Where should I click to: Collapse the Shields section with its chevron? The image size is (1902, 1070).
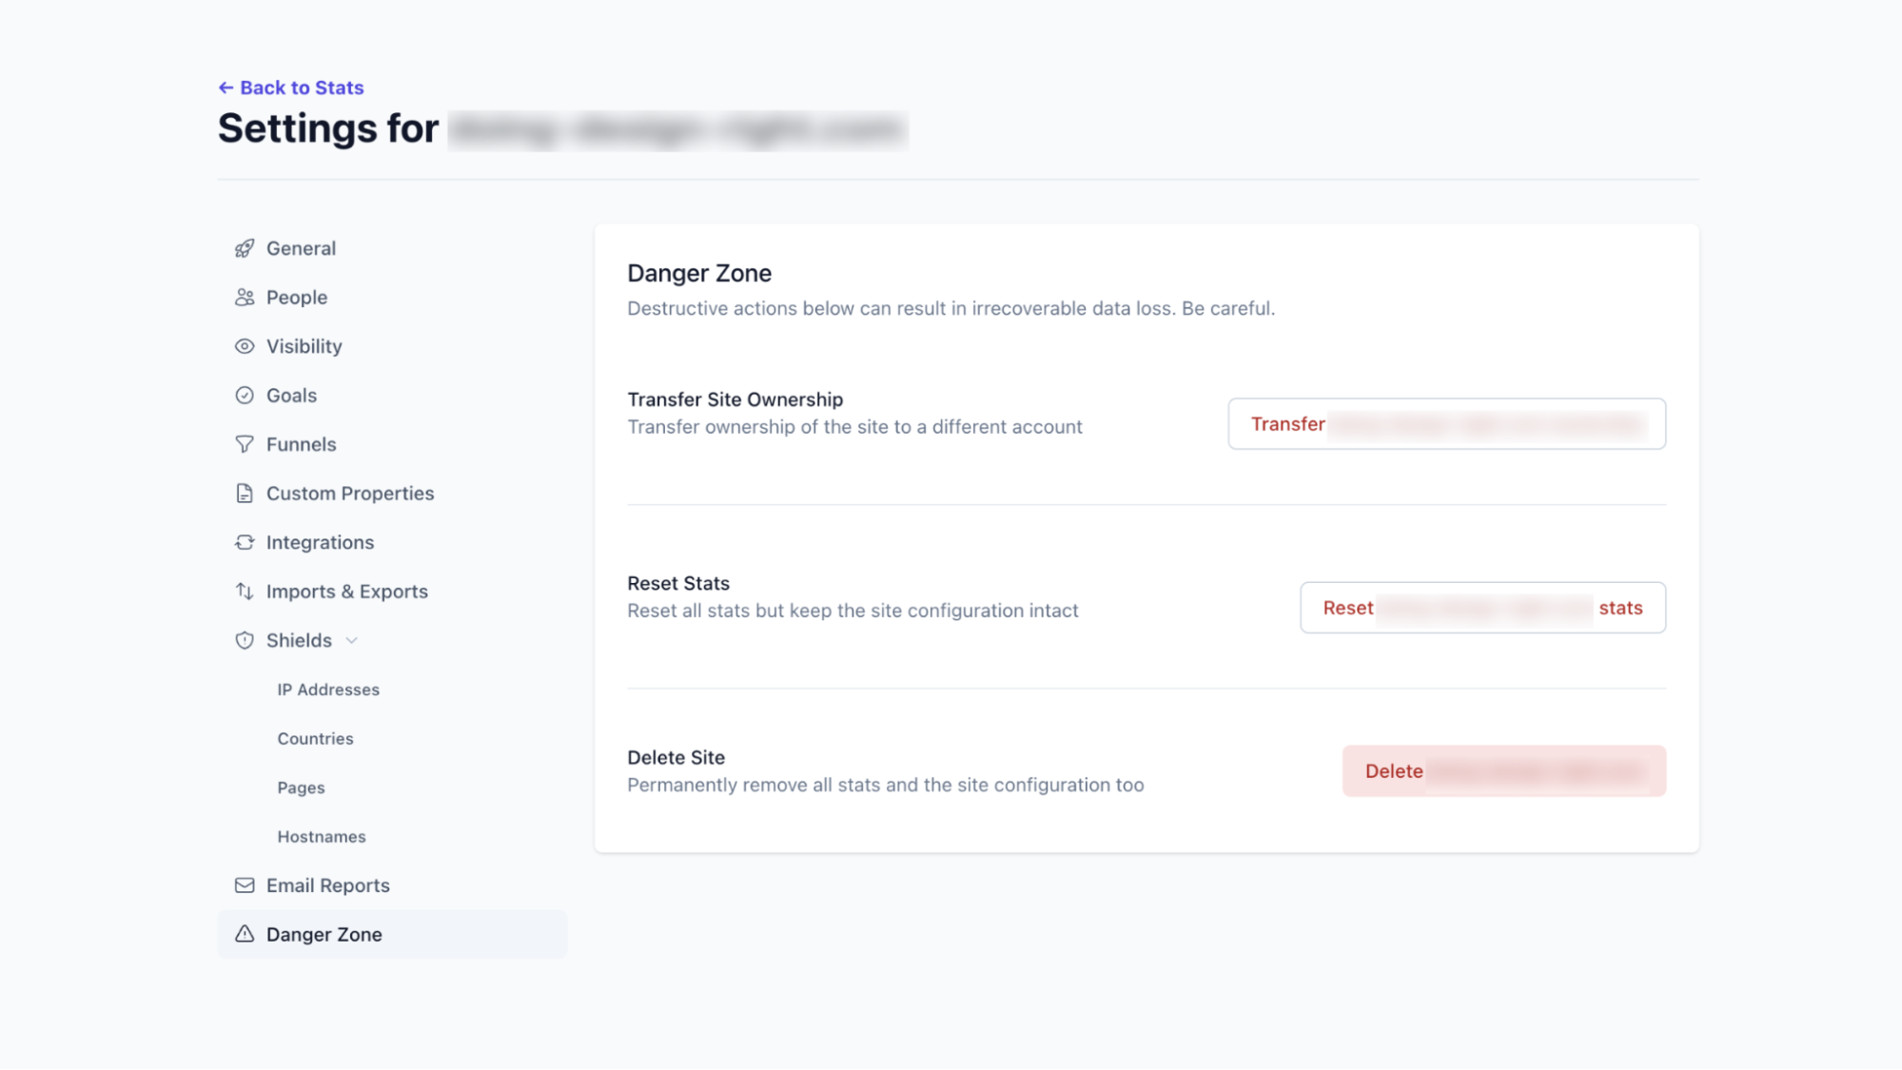(351, 640)
